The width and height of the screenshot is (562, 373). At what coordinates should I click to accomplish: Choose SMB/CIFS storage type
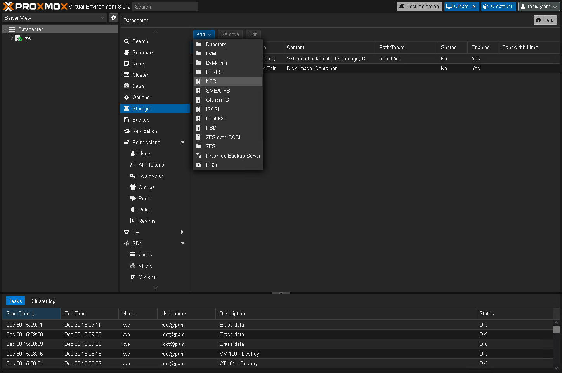point(218,91)
